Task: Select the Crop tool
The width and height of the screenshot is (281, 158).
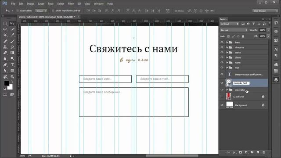Action: click(x=5, y=35)
